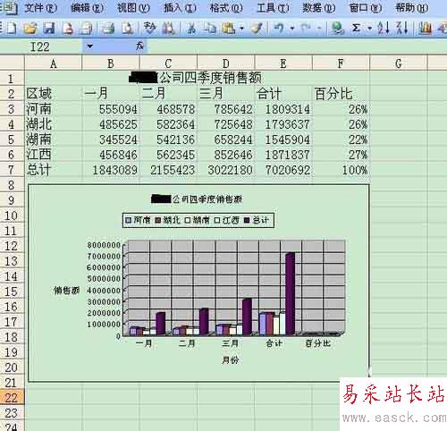The image size is (447, 431).
Task: Select the Format Painter brush icon
Action: [257, 29]
